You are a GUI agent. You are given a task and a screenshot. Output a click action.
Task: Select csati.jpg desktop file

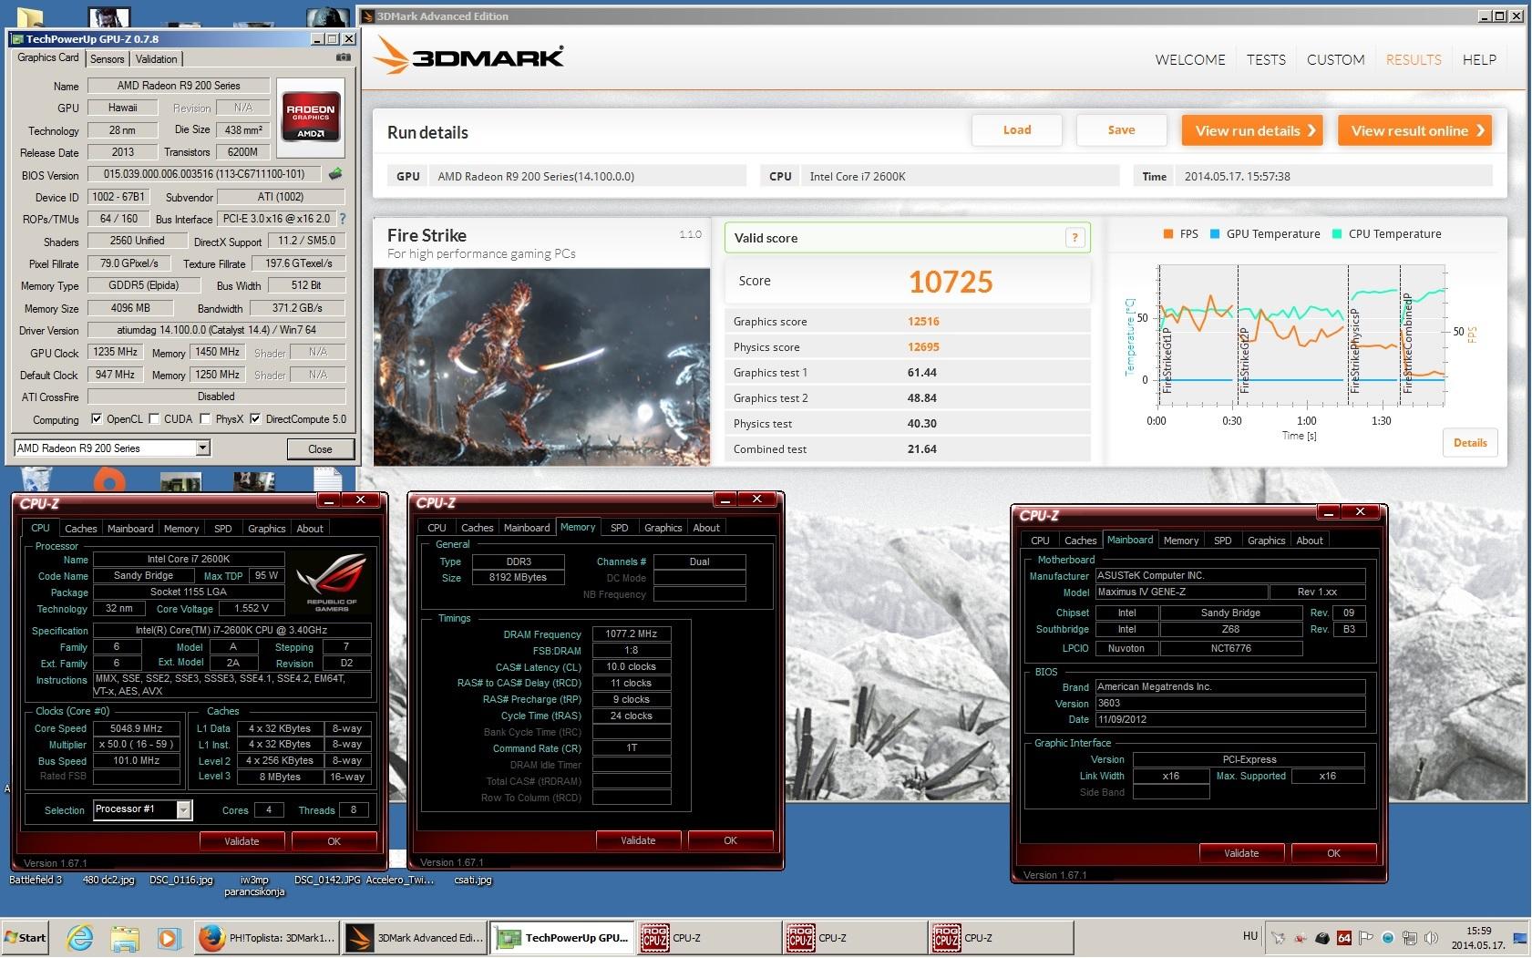point(472,880)
